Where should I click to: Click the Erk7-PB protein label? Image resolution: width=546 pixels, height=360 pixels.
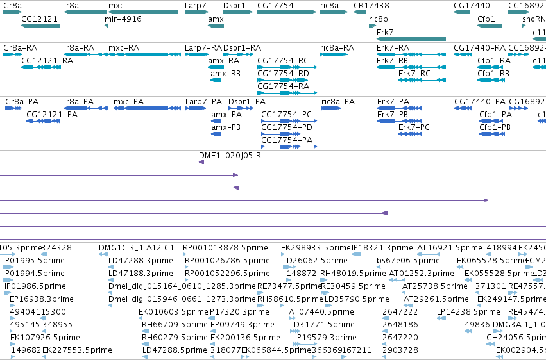393,115
